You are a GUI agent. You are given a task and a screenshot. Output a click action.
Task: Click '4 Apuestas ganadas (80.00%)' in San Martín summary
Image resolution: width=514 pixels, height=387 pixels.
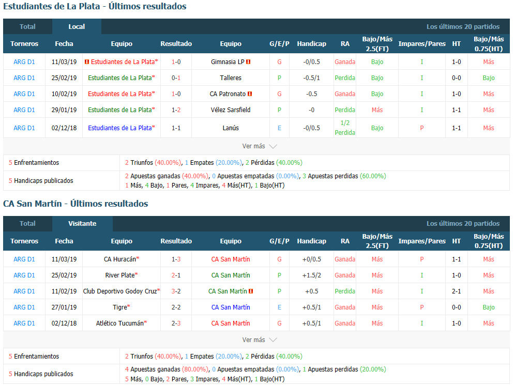pos(166,369)
